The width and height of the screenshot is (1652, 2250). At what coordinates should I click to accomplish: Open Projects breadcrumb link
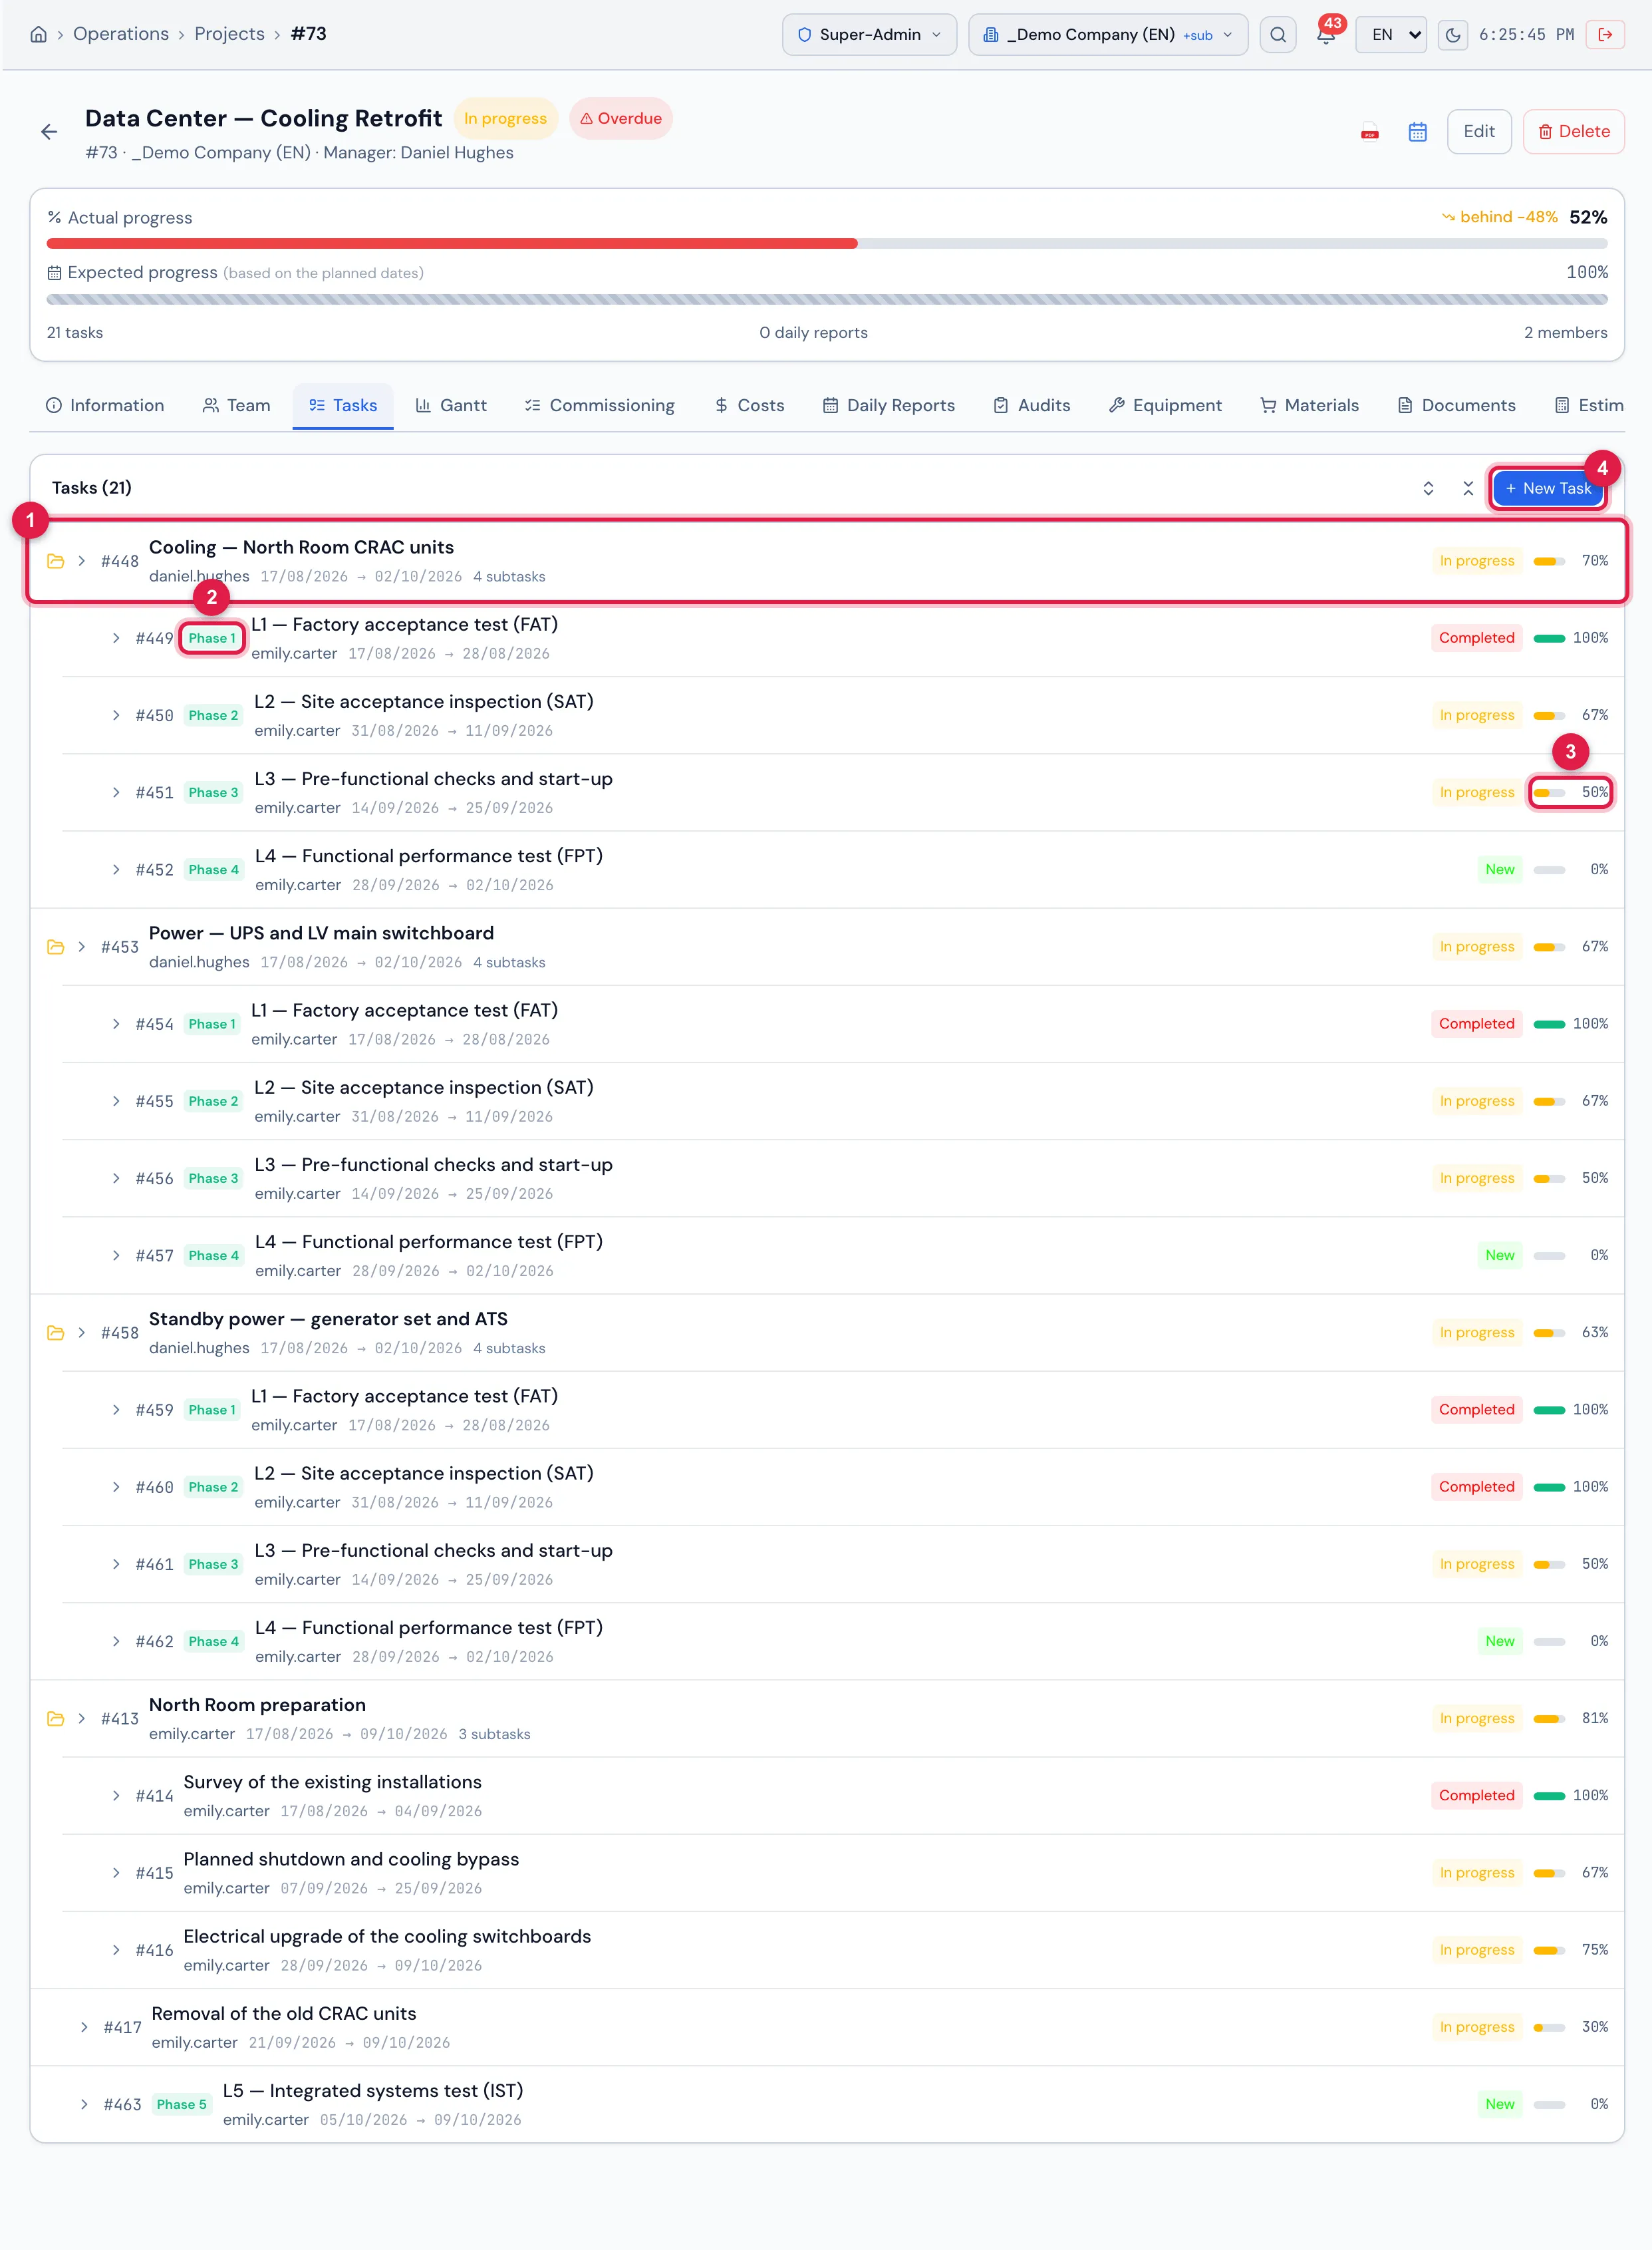(229, 34)
